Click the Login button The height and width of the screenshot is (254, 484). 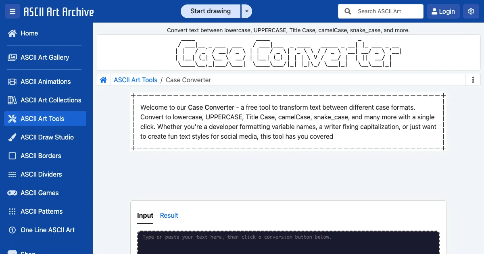click(442, 11)
